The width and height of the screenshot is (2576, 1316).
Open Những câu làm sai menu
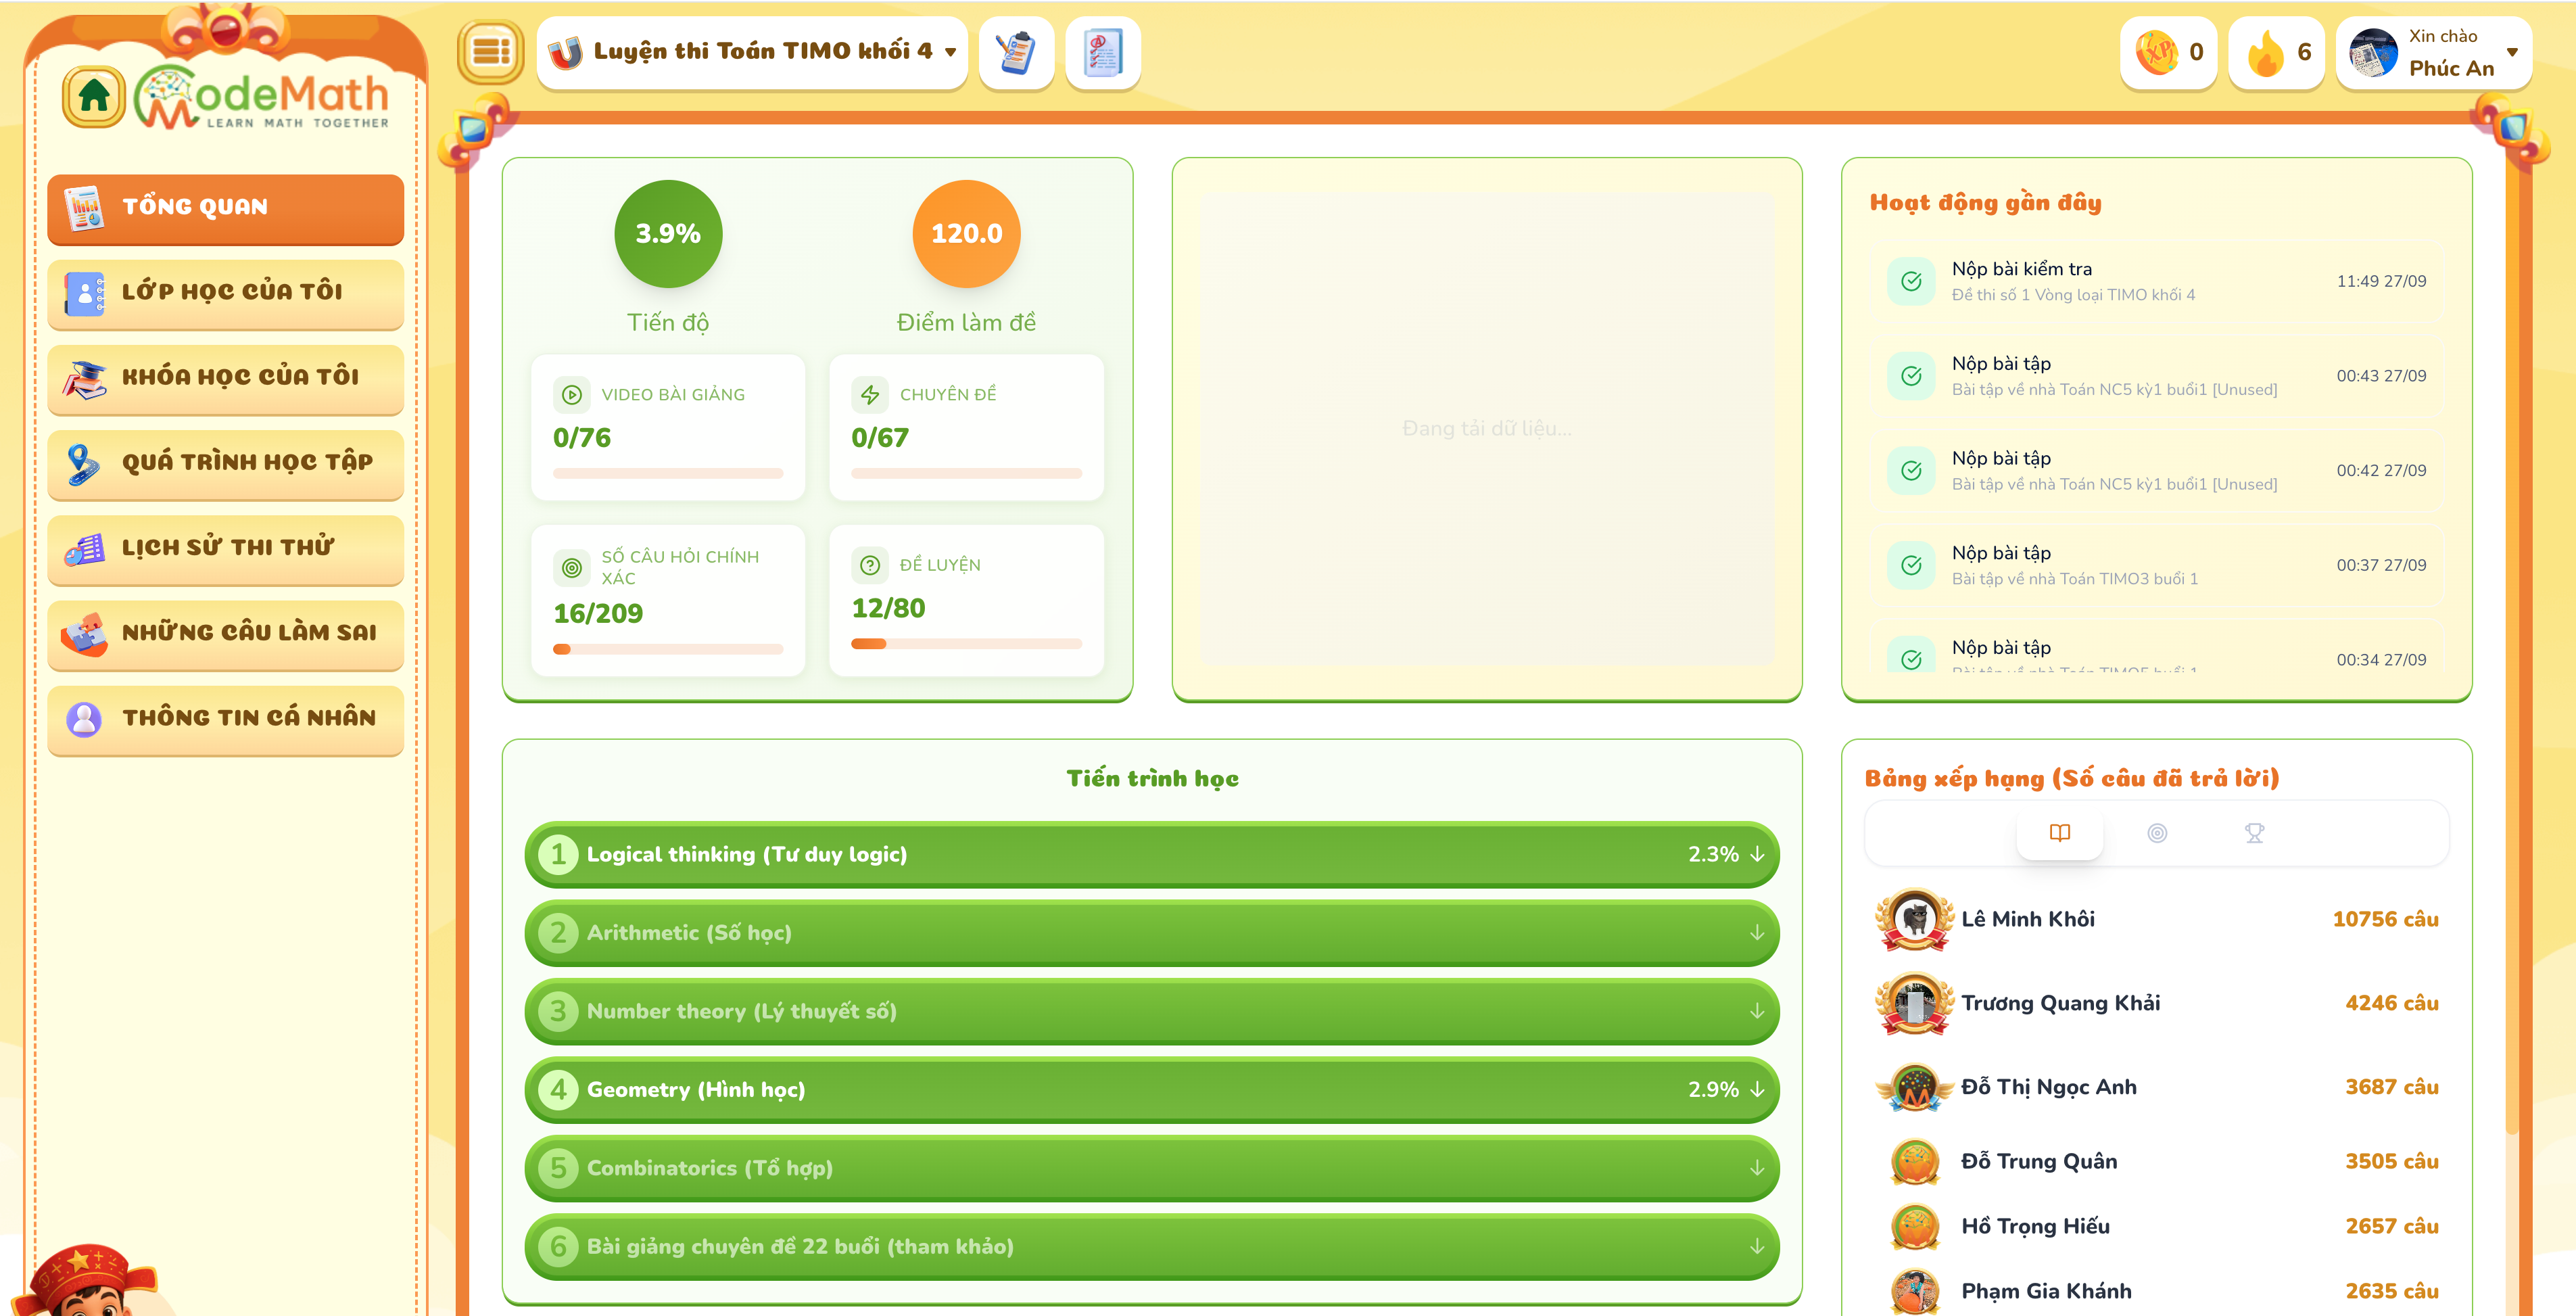point(226,633)
